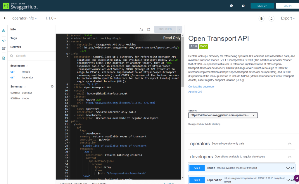
Task: Click the Search field in navigation
Action: 32,56
